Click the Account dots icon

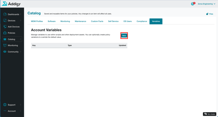pos(5,111)
